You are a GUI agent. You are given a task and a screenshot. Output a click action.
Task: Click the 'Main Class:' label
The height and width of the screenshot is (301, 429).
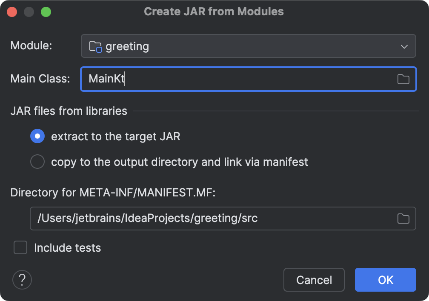[x=40, y=79]
